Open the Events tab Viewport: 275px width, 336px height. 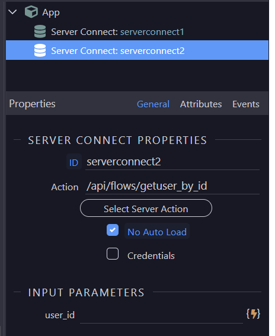[246, 104]
